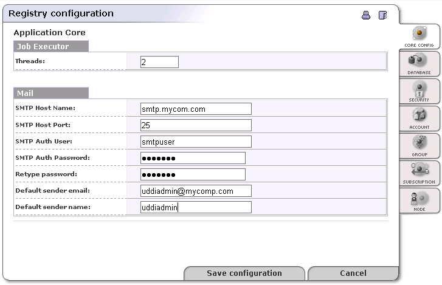The height and width of the screenshot is (285, 442).
Task: Click the Mail section header
Action: (x=51, y=94)
